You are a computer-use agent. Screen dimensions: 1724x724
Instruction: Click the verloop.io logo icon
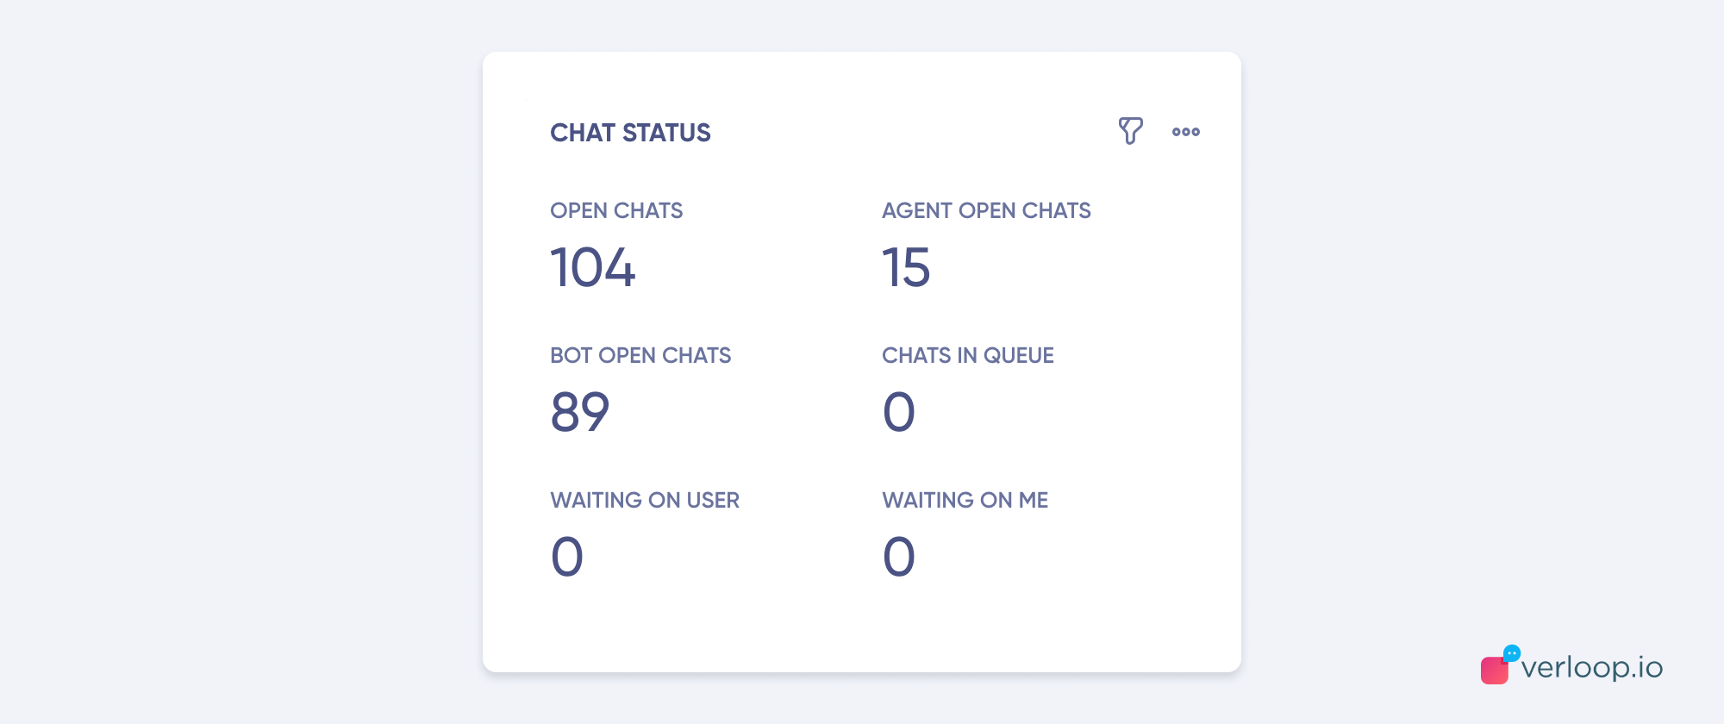click(1500, 665)
